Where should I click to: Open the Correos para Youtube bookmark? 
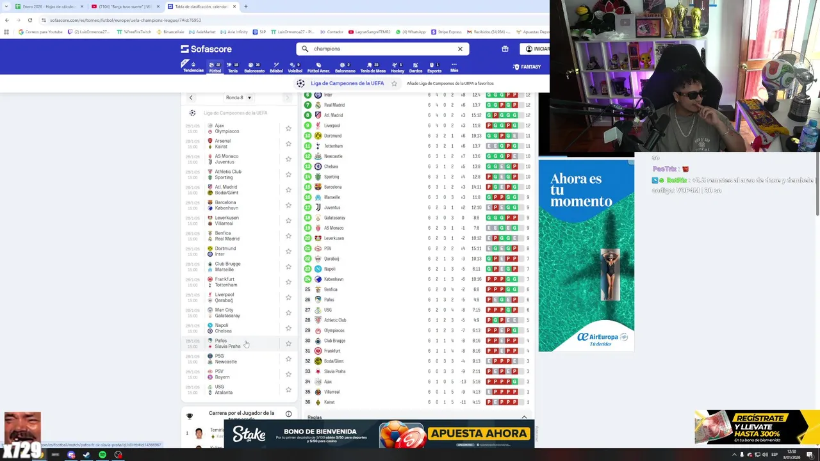point(40,32)
